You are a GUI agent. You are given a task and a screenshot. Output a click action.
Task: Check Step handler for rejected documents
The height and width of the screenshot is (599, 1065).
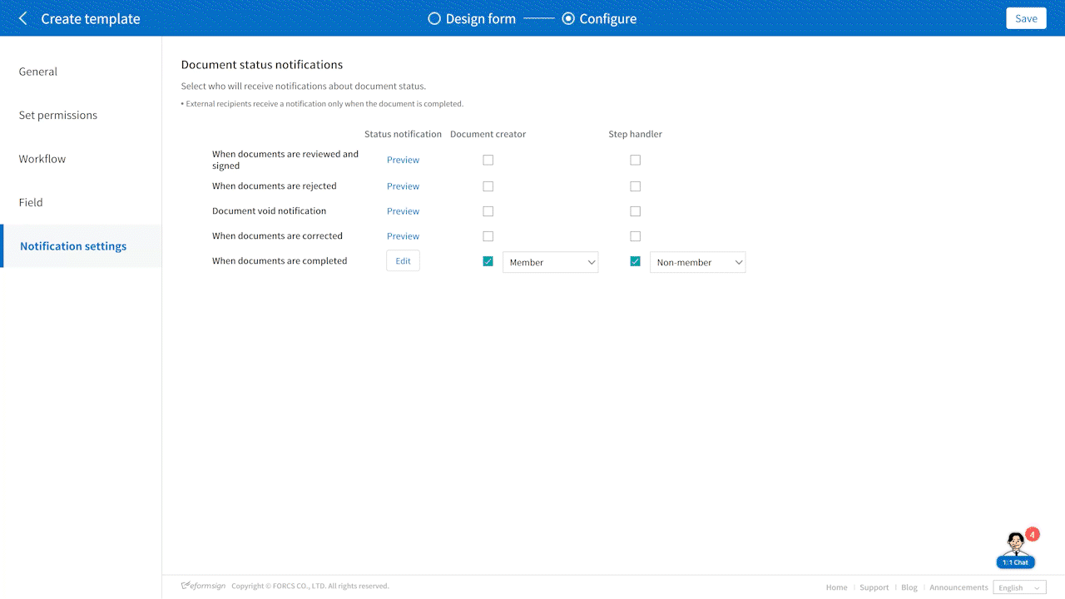pyautogui.click(x=636, y=186)
